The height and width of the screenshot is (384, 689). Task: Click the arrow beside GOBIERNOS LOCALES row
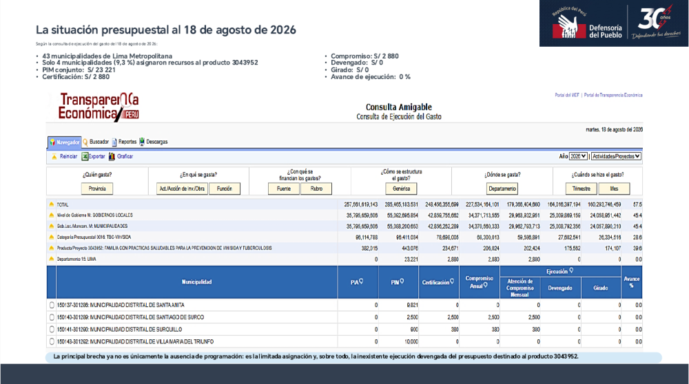pos(52,215)
